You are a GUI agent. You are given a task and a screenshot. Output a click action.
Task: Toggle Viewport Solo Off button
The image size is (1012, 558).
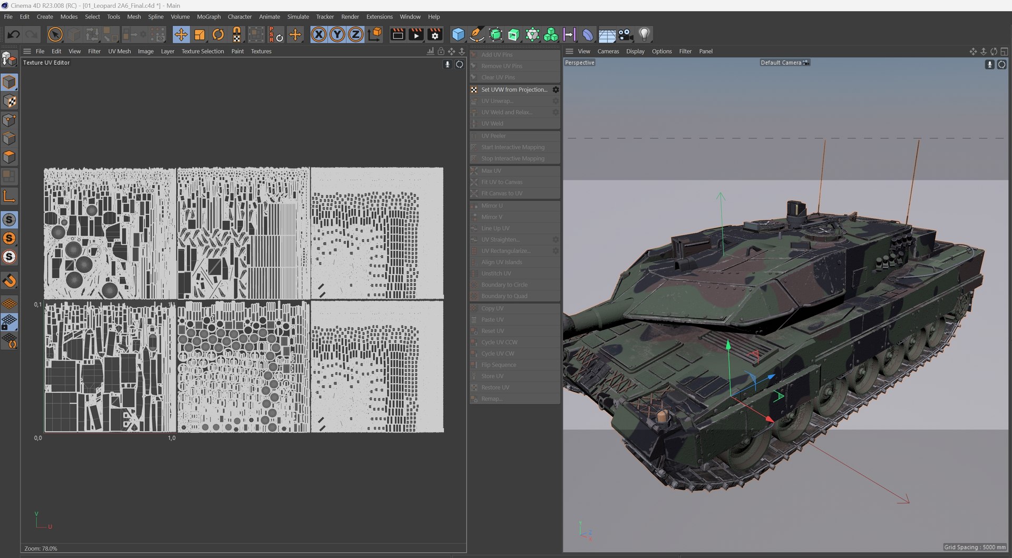click(9, 220)
